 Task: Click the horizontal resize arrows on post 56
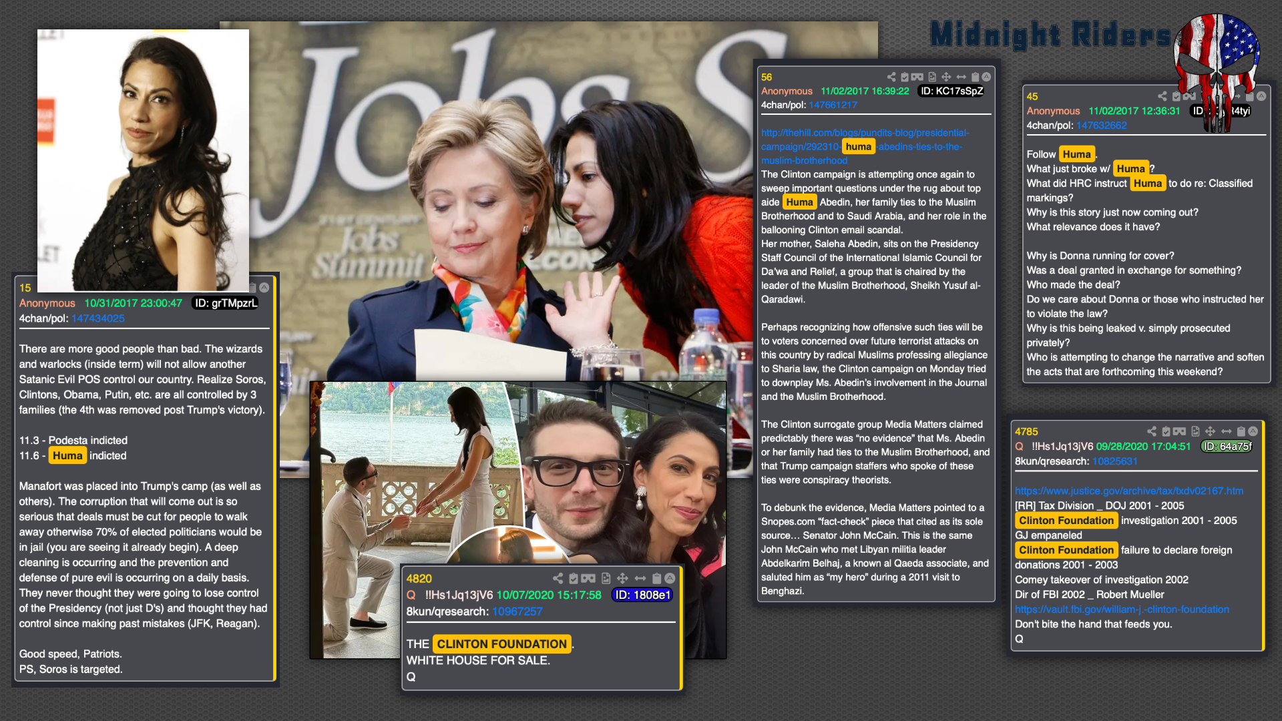[961, 77]
